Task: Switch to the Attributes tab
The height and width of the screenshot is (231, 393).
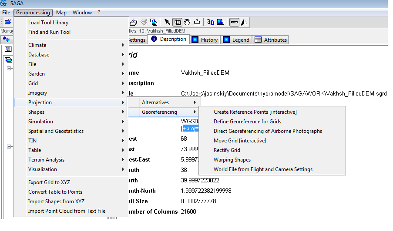Action: coord(271,40)
